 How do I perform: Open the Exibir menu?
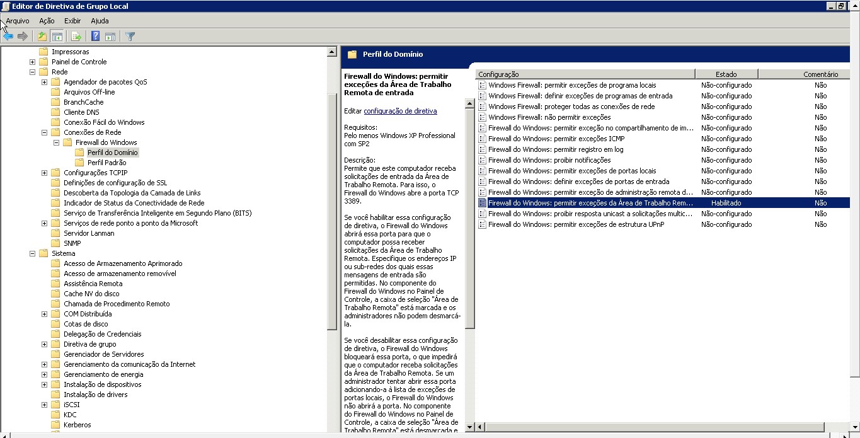tap(72, 21)
